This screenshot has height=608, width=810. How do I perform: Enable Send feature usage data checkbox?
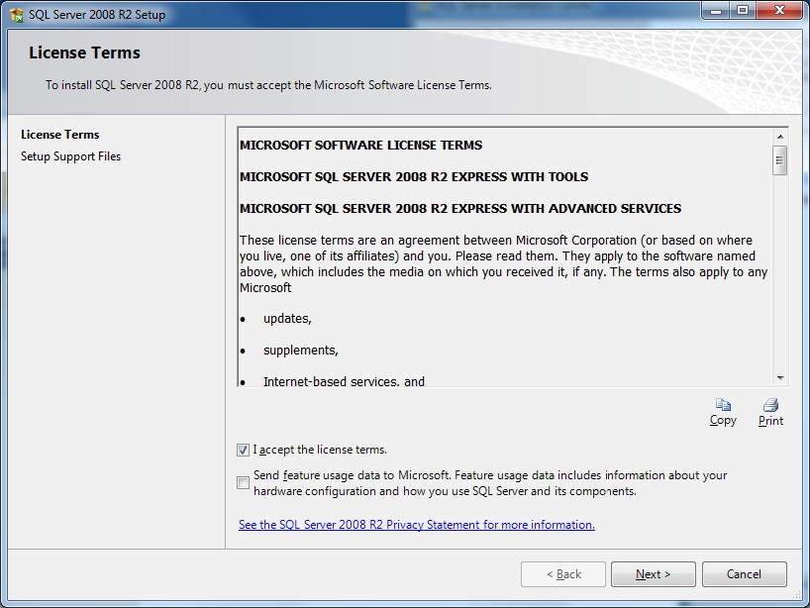point(243,482)
